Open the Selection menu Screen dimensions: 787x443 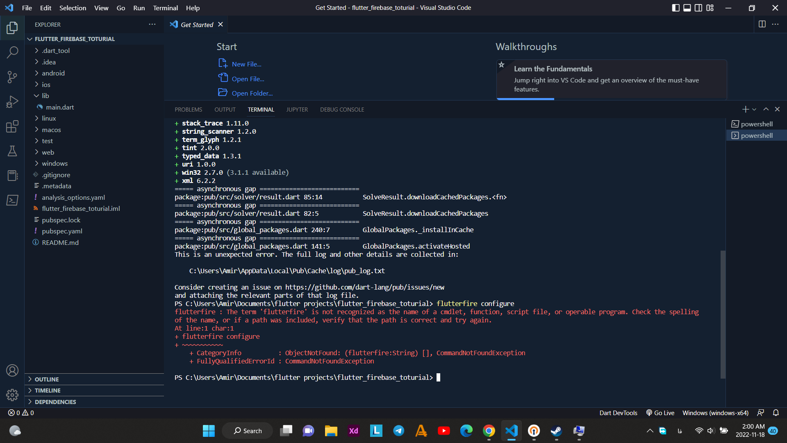point(73,8)
